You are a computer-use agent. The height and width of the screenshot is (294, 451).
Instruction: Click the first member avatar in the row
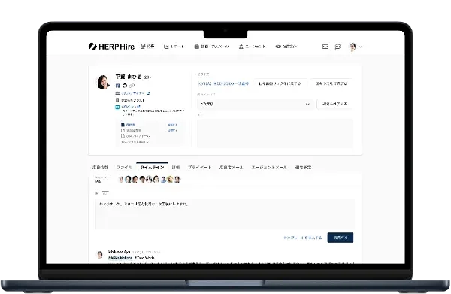121,180
